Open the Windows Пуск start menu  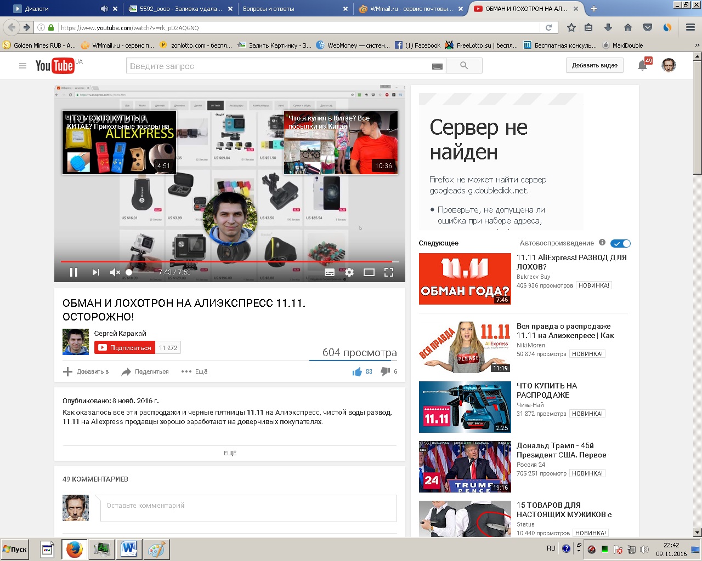[15, 549]
